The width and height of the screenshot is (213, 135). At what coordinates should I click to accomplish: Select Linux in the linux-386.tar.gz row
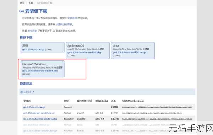click(x=80, y=125)
